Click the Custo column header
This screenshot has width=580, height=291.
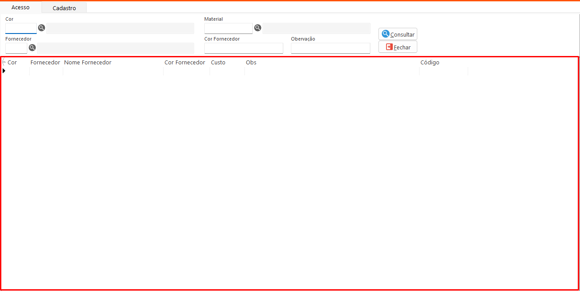click(218, 63)
